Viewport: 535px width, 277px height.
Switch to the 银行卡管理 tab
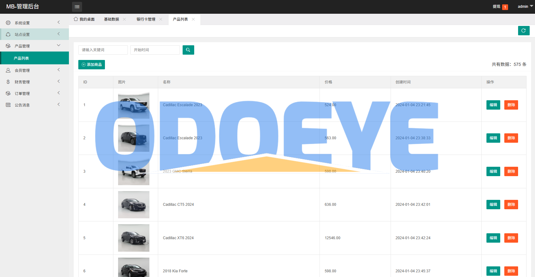point(146,19)
